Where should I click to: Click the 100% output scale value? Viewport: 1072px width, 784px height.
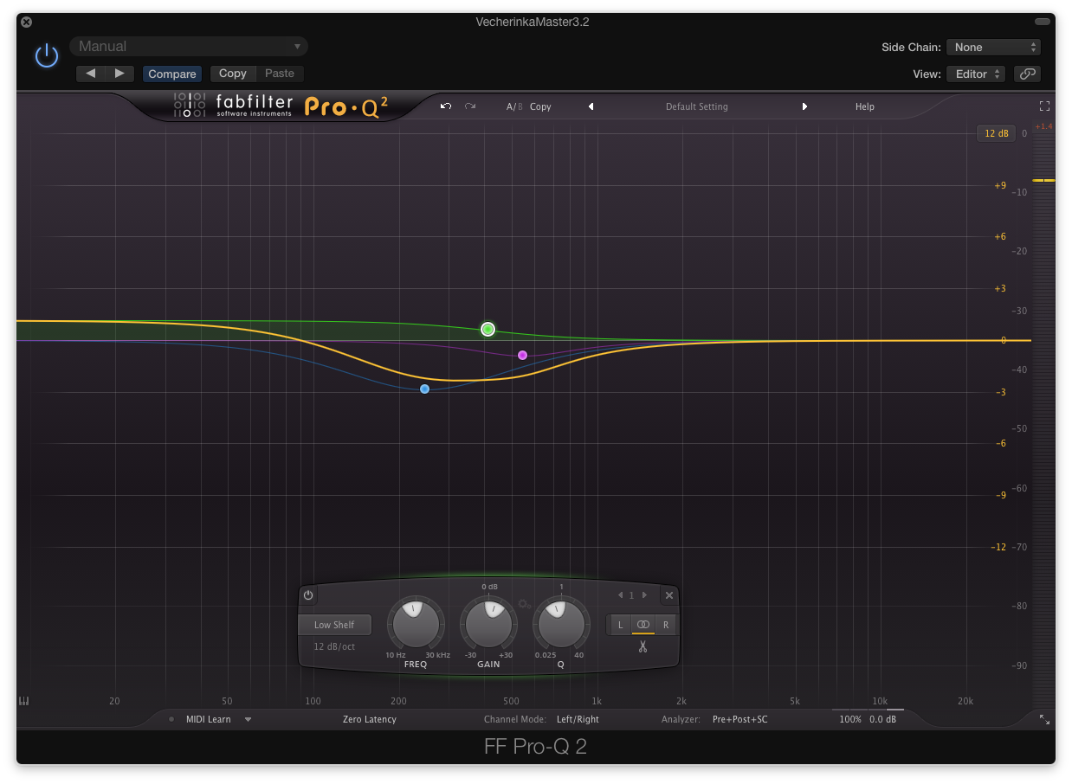(x=850, y=719)
